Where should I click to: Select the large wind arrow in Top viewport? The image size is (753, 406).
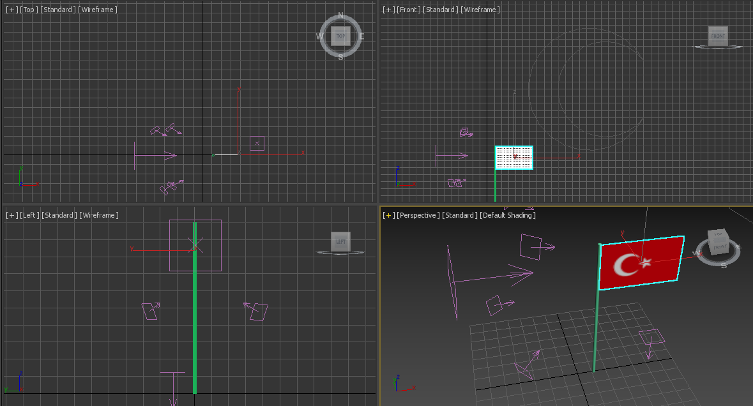[x=155, y=156]
